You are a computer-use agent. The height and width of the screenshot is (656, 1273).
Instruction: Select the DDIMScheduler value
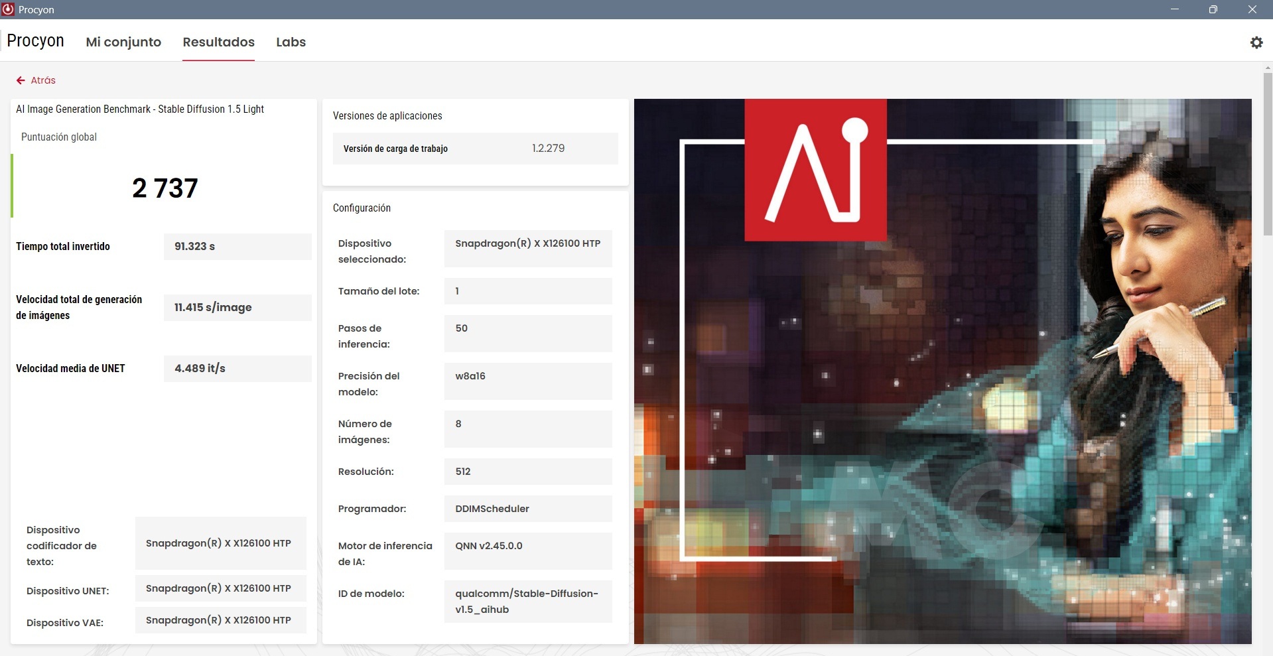pyautogui.click(x=528, y=509)
